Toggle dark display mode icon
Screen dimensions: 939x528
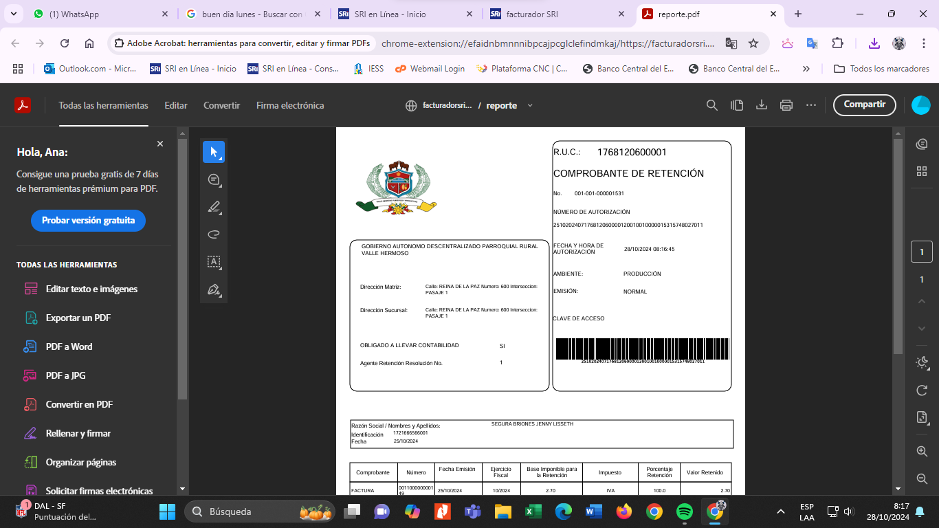click(922, 363)
